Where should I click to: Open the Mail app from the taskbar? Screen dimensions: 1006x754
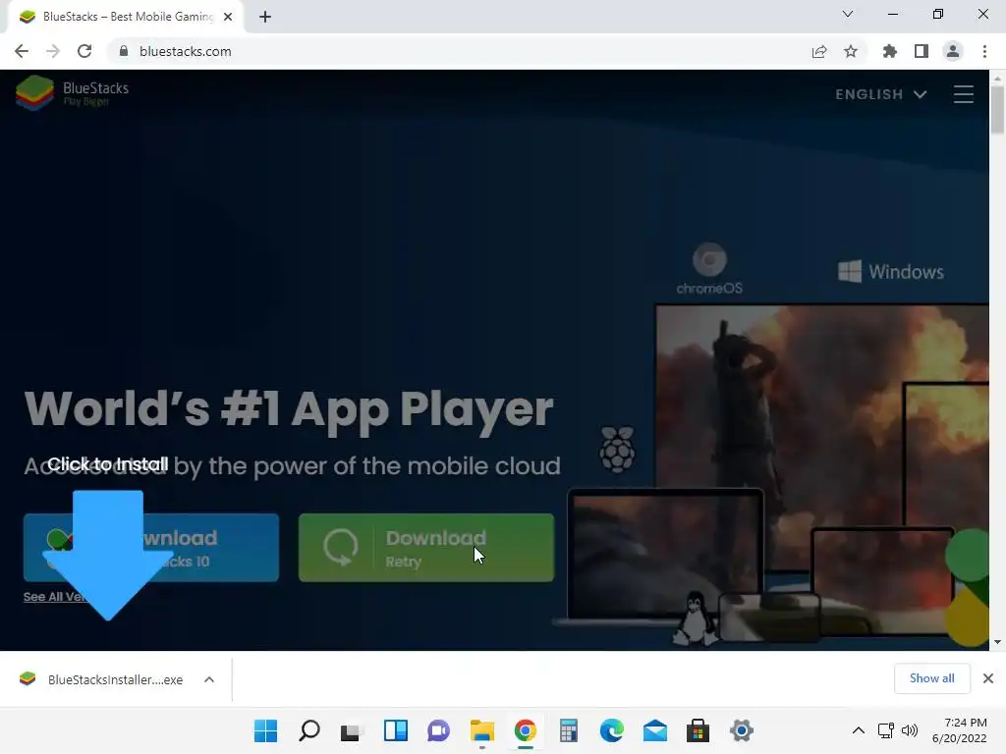(655, 730)
